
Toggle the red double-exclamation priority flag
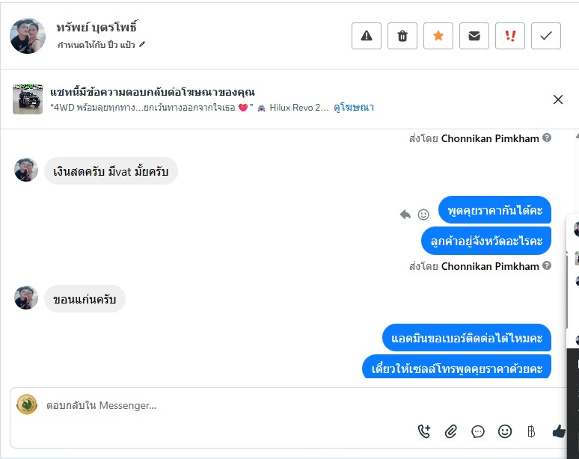pyautogui.click(x=510, y=36)
